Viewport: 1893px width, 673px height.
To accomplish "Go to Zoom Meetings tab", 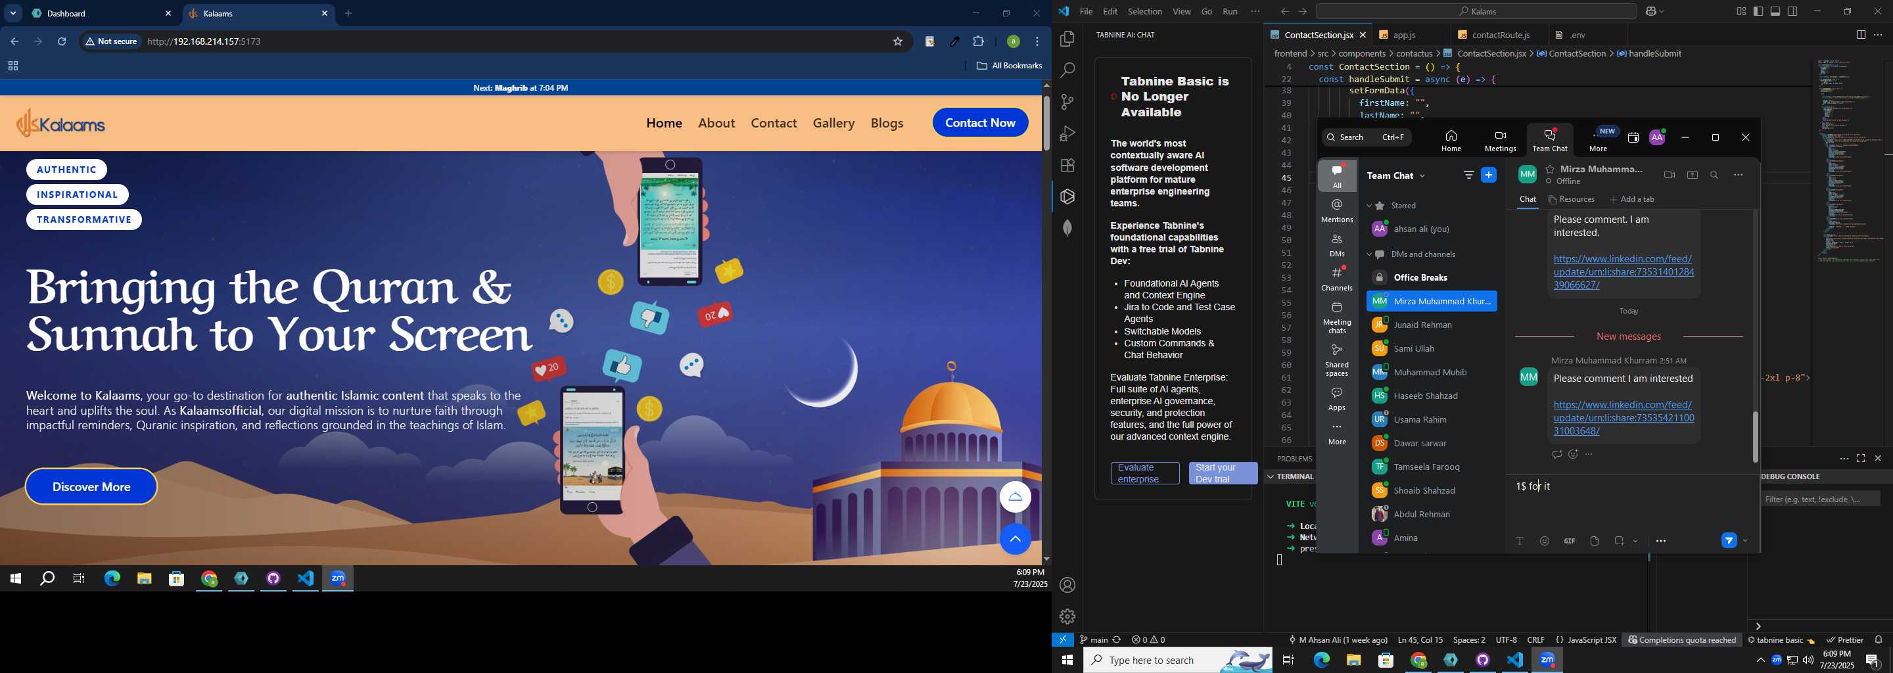I will pos(1499,141).
